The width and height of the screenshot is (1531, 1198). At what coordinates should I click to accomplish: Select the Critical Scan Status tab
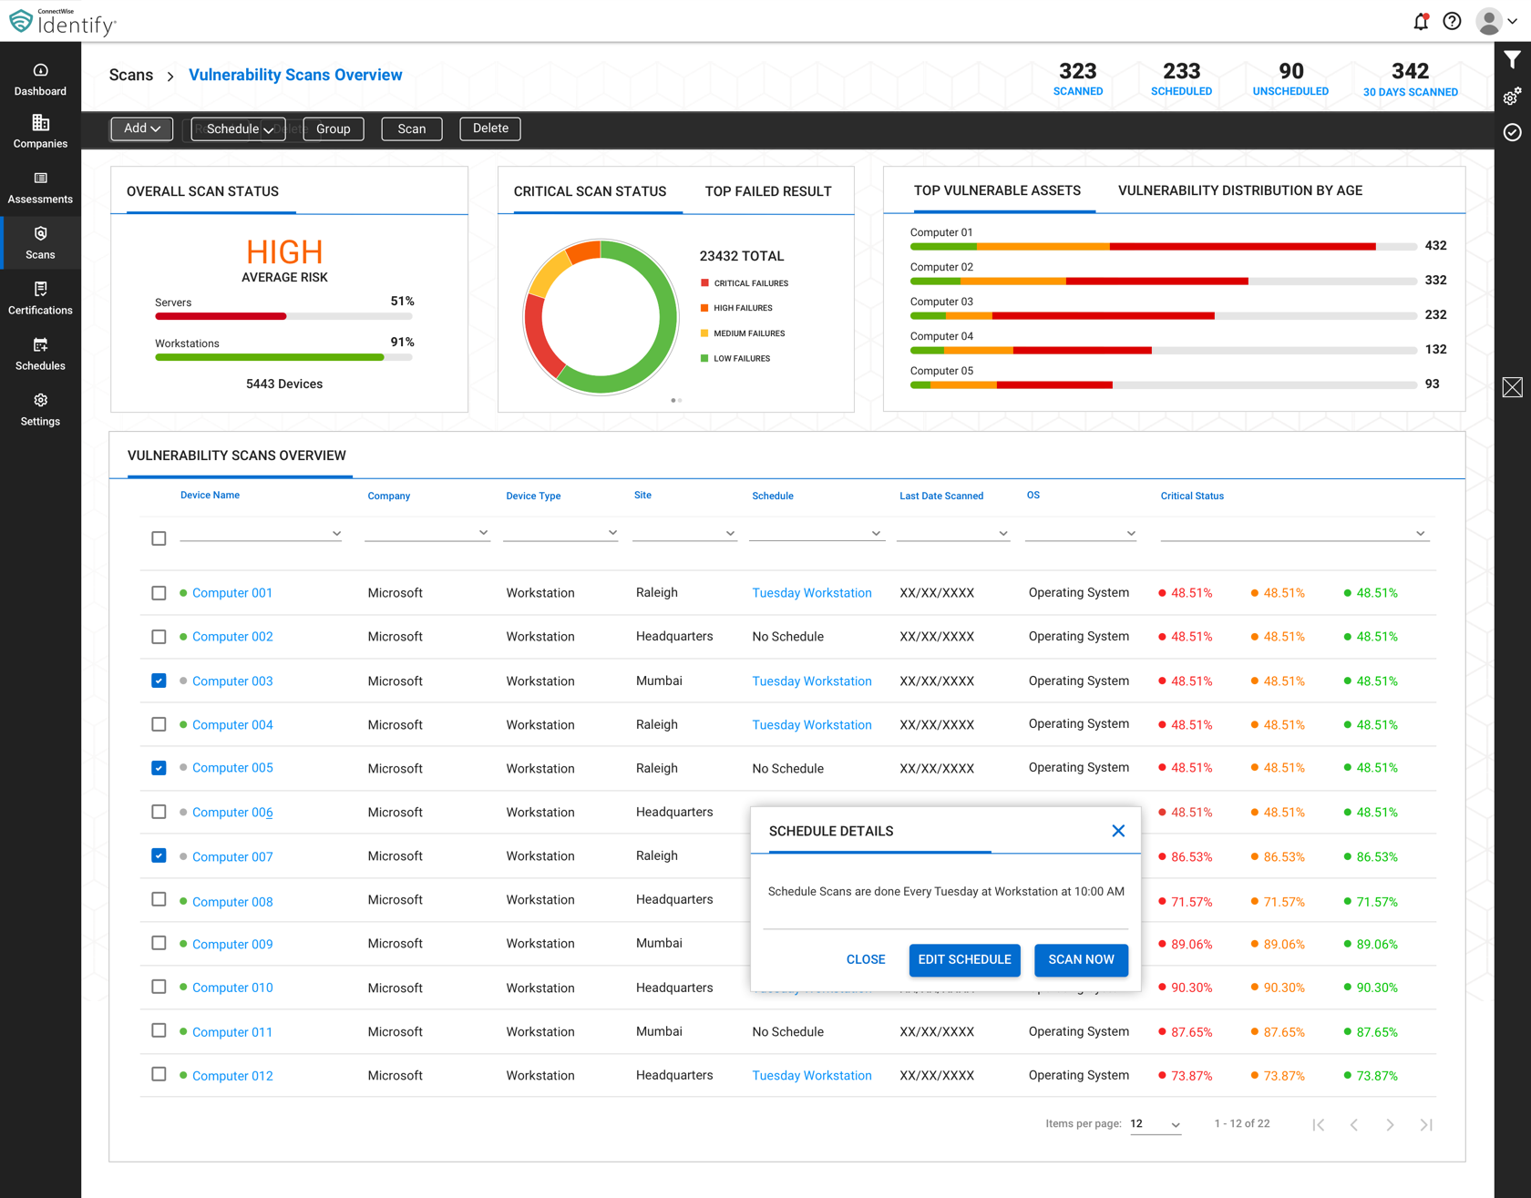click(590, 191)
